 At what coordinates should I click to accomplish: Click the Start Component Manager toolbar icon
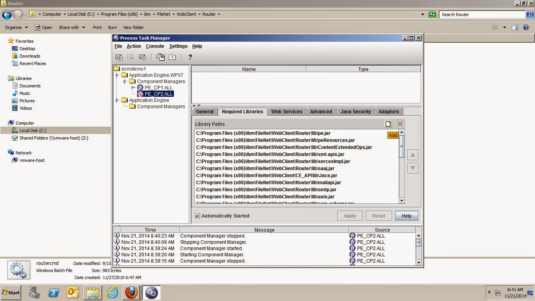point(119,57)
